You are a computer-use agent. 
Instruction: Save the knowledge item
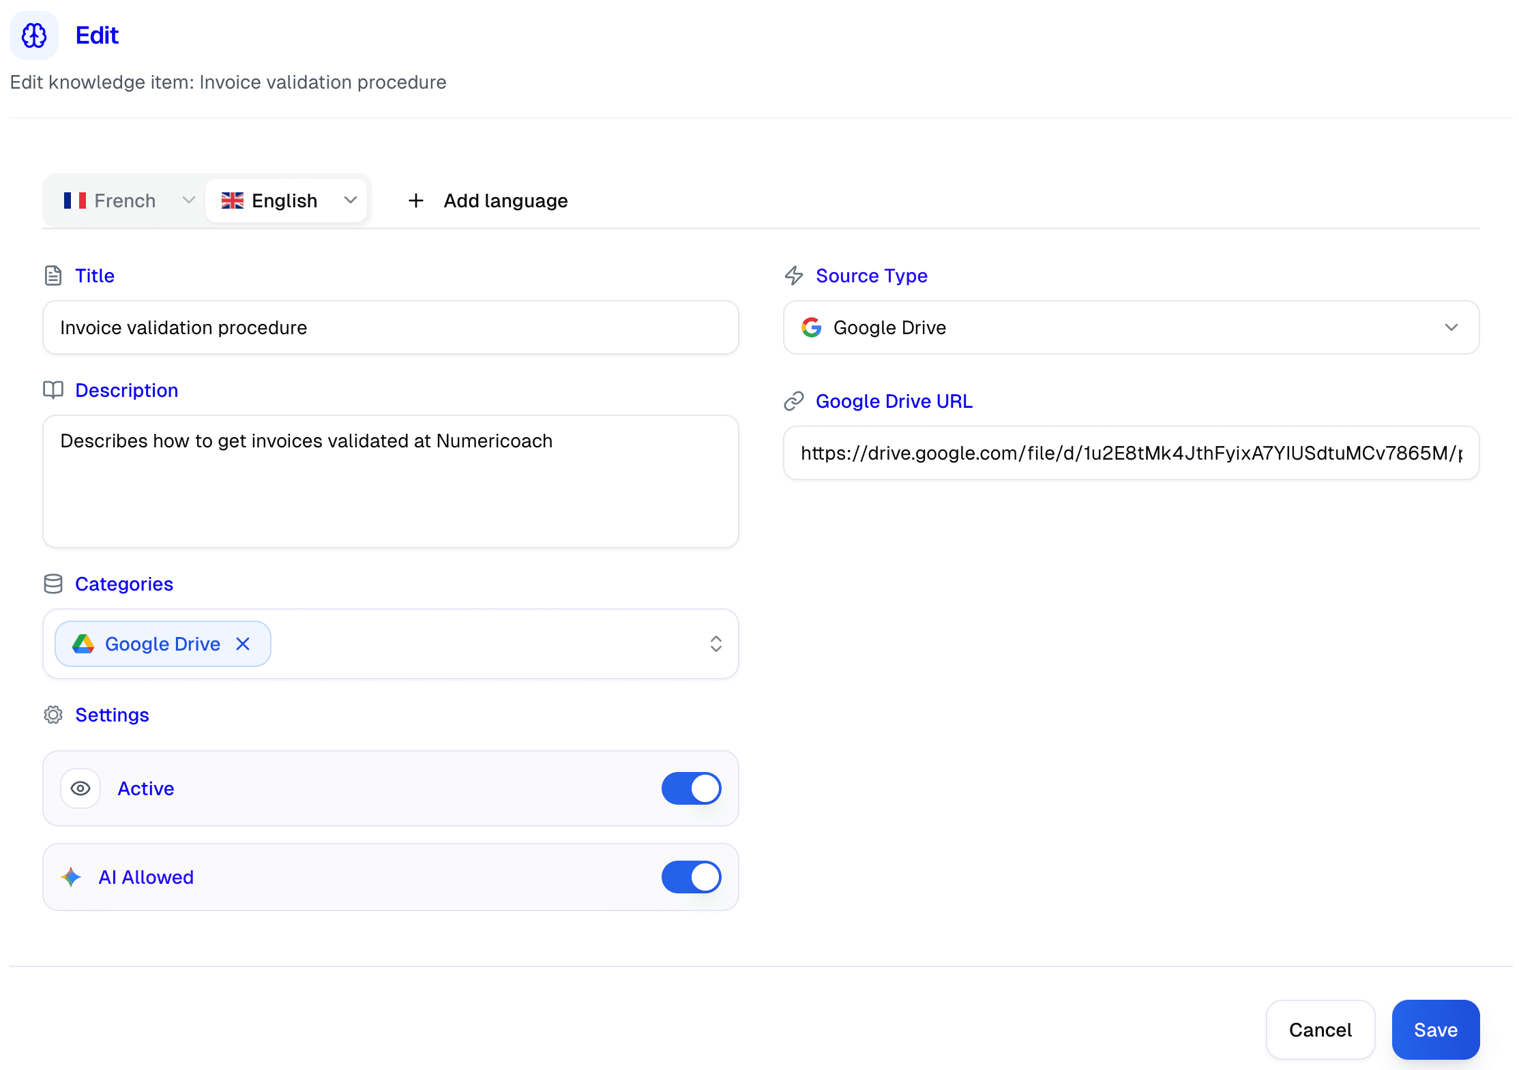coord(1435,1030)
